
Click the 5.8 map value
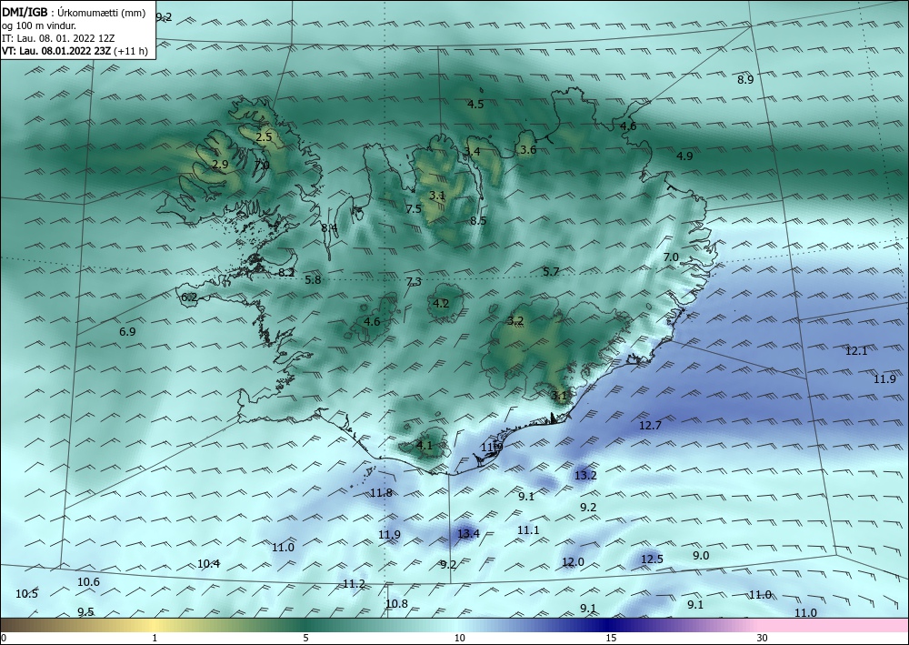[313, 280]
